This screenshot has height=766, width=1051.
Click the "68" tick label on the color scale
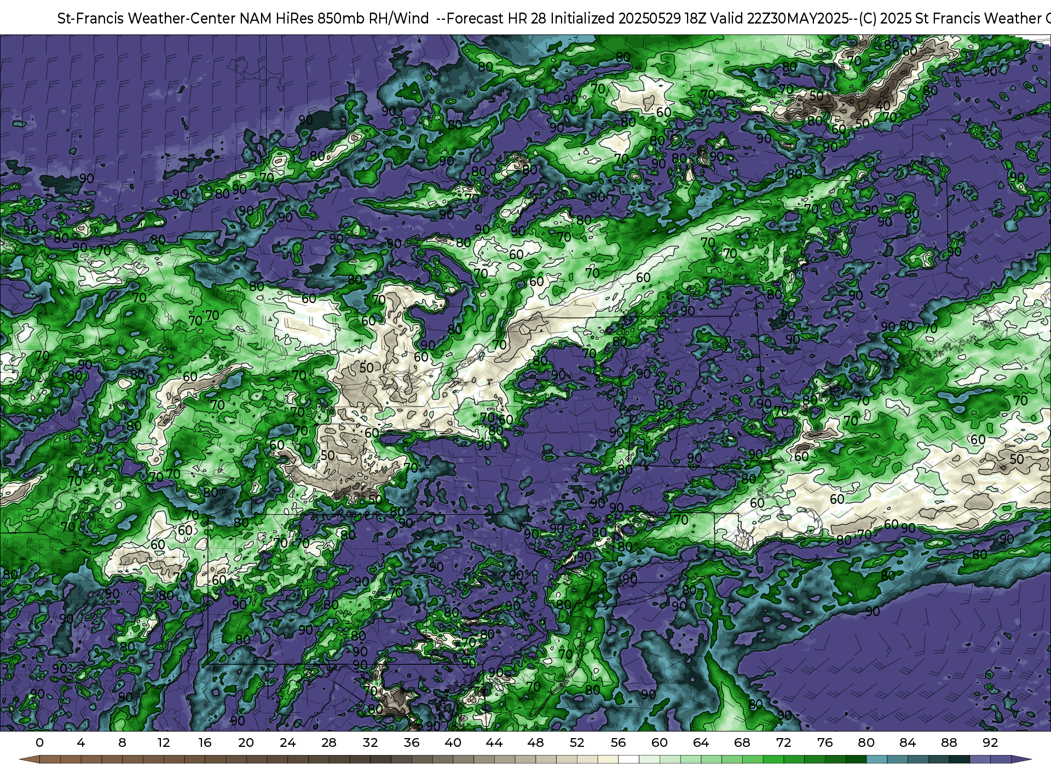pos(742,742)
